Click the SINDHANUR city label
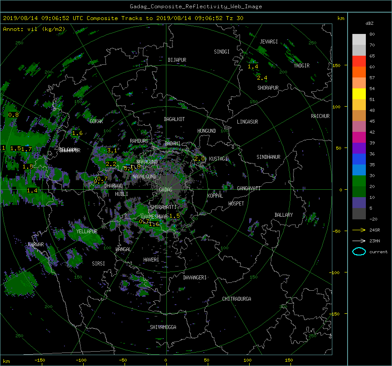Screen dimensions: 392x366 (x=268, y=157)
